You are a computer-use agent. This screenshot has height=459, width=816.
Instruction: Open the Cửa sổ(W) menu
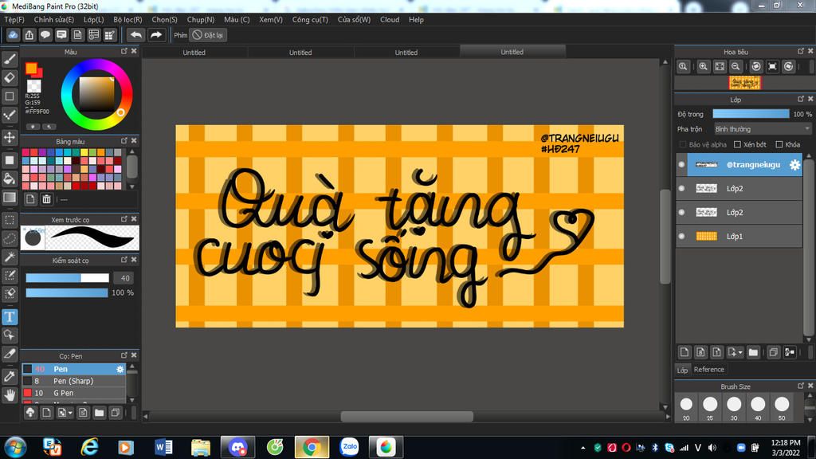pos(354,20)
